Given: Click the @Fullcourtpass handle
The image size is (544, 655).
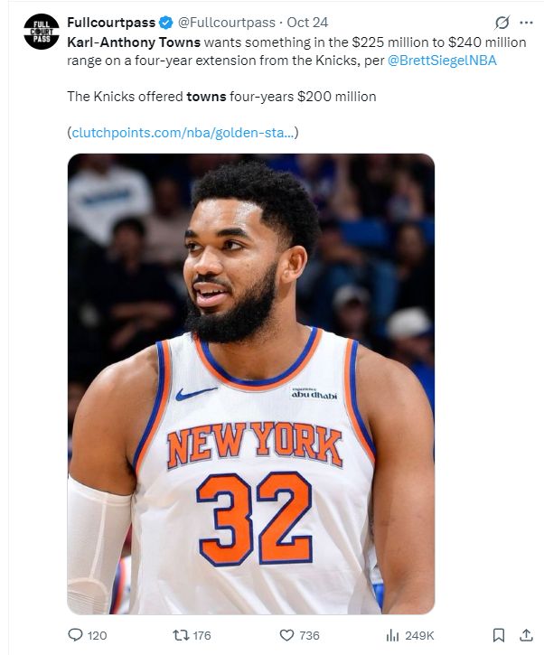Looking at the screenshot, I should click(227, 23).
